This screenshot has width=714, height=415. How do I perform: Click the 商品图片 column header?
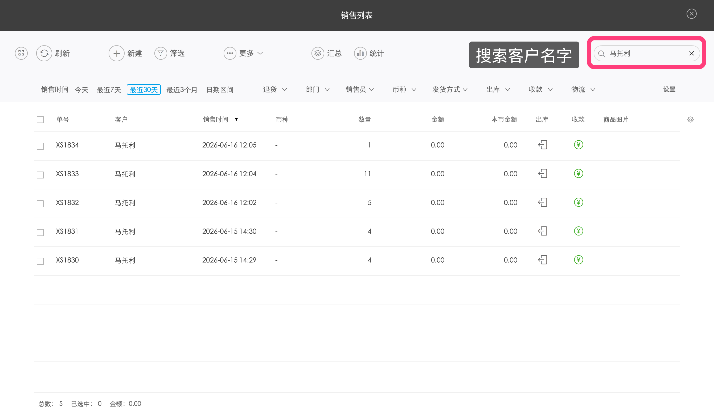(616, 119)
